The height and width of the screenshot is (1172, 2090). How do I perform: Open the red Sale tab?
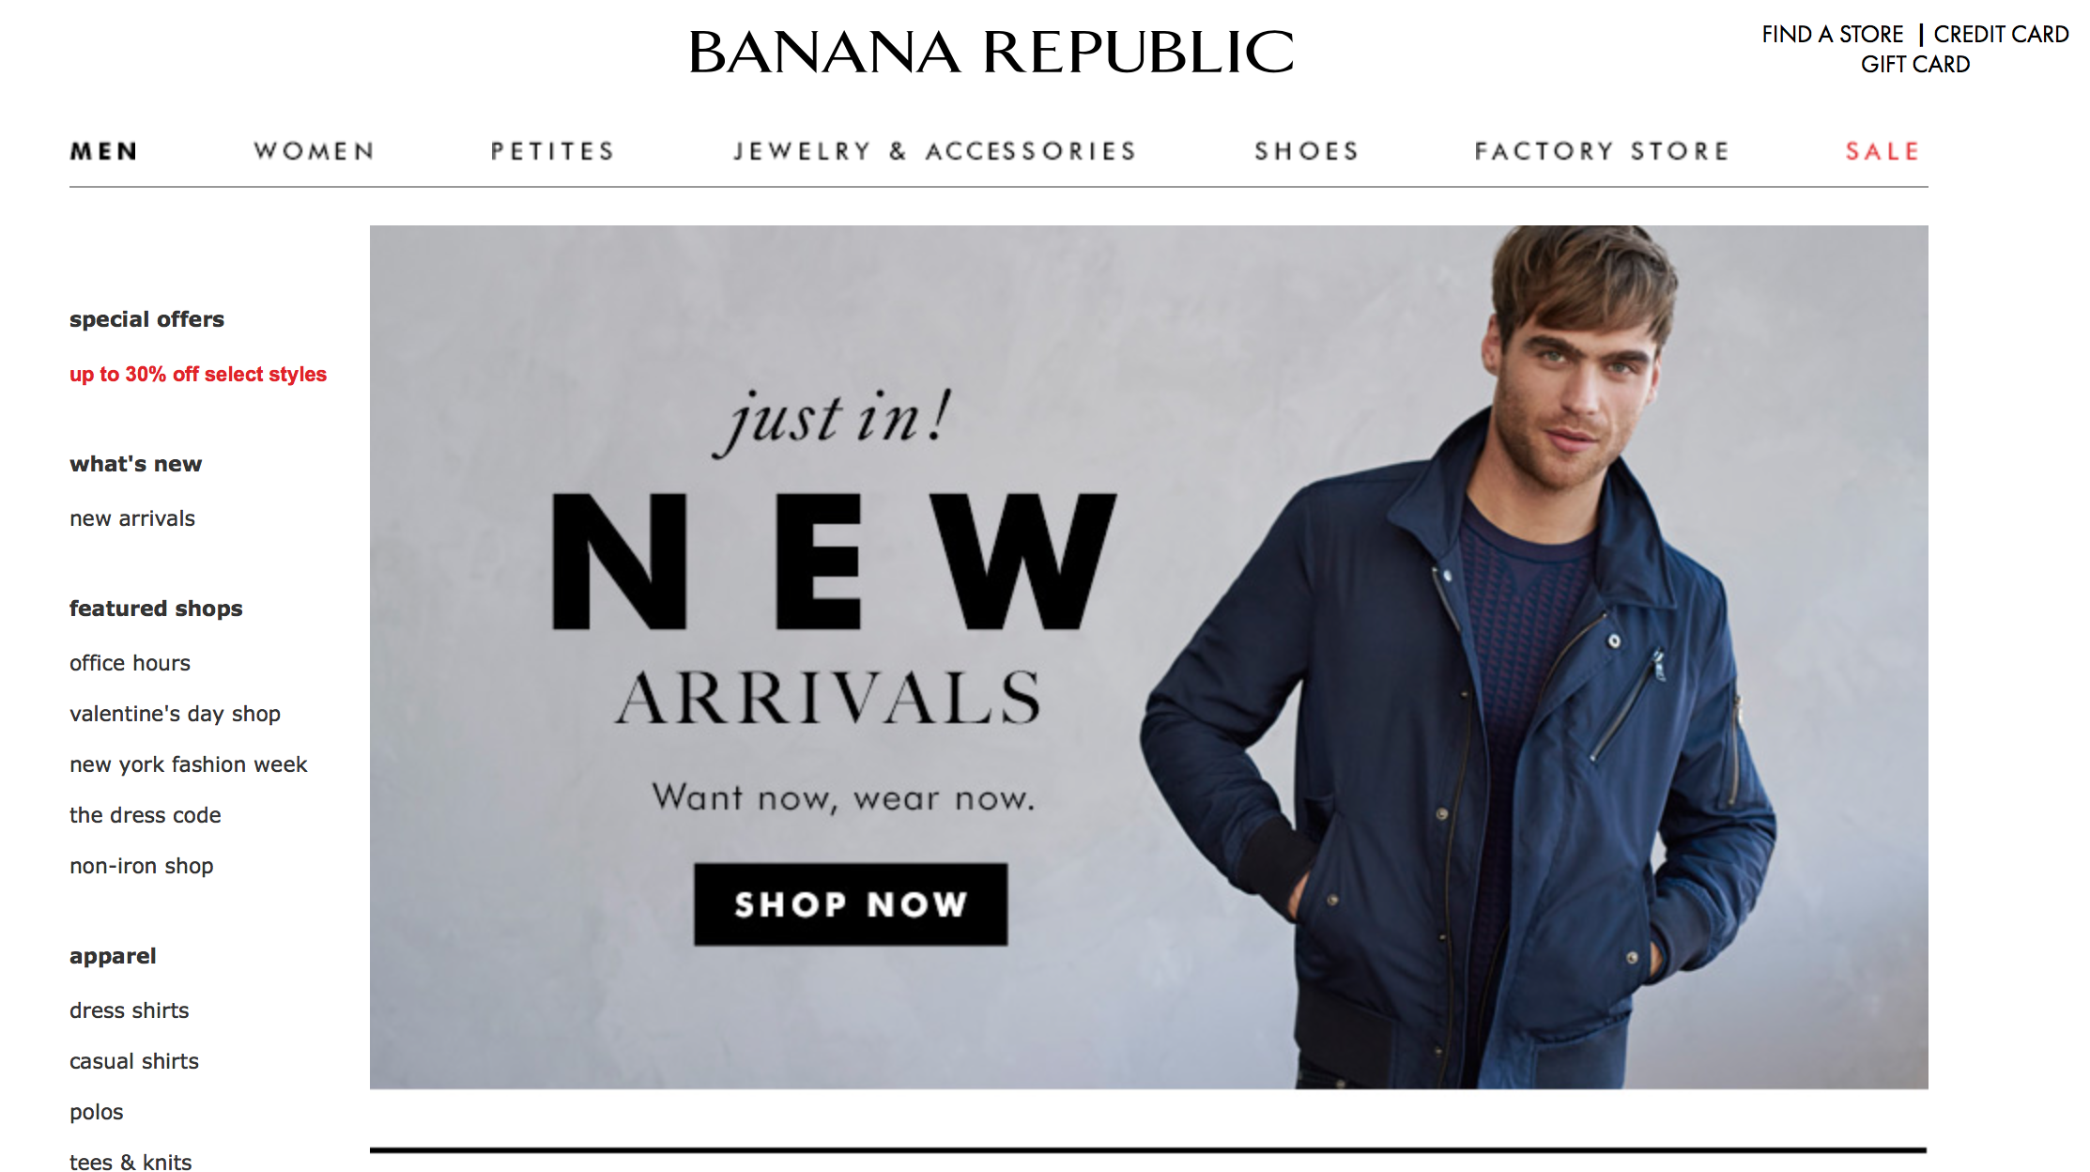click(x=1883, y=151)
